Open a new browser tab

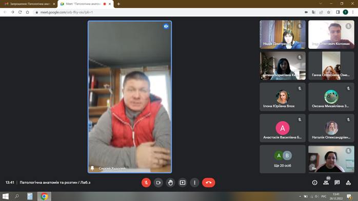pyautogui.click(x=118, y=4)
